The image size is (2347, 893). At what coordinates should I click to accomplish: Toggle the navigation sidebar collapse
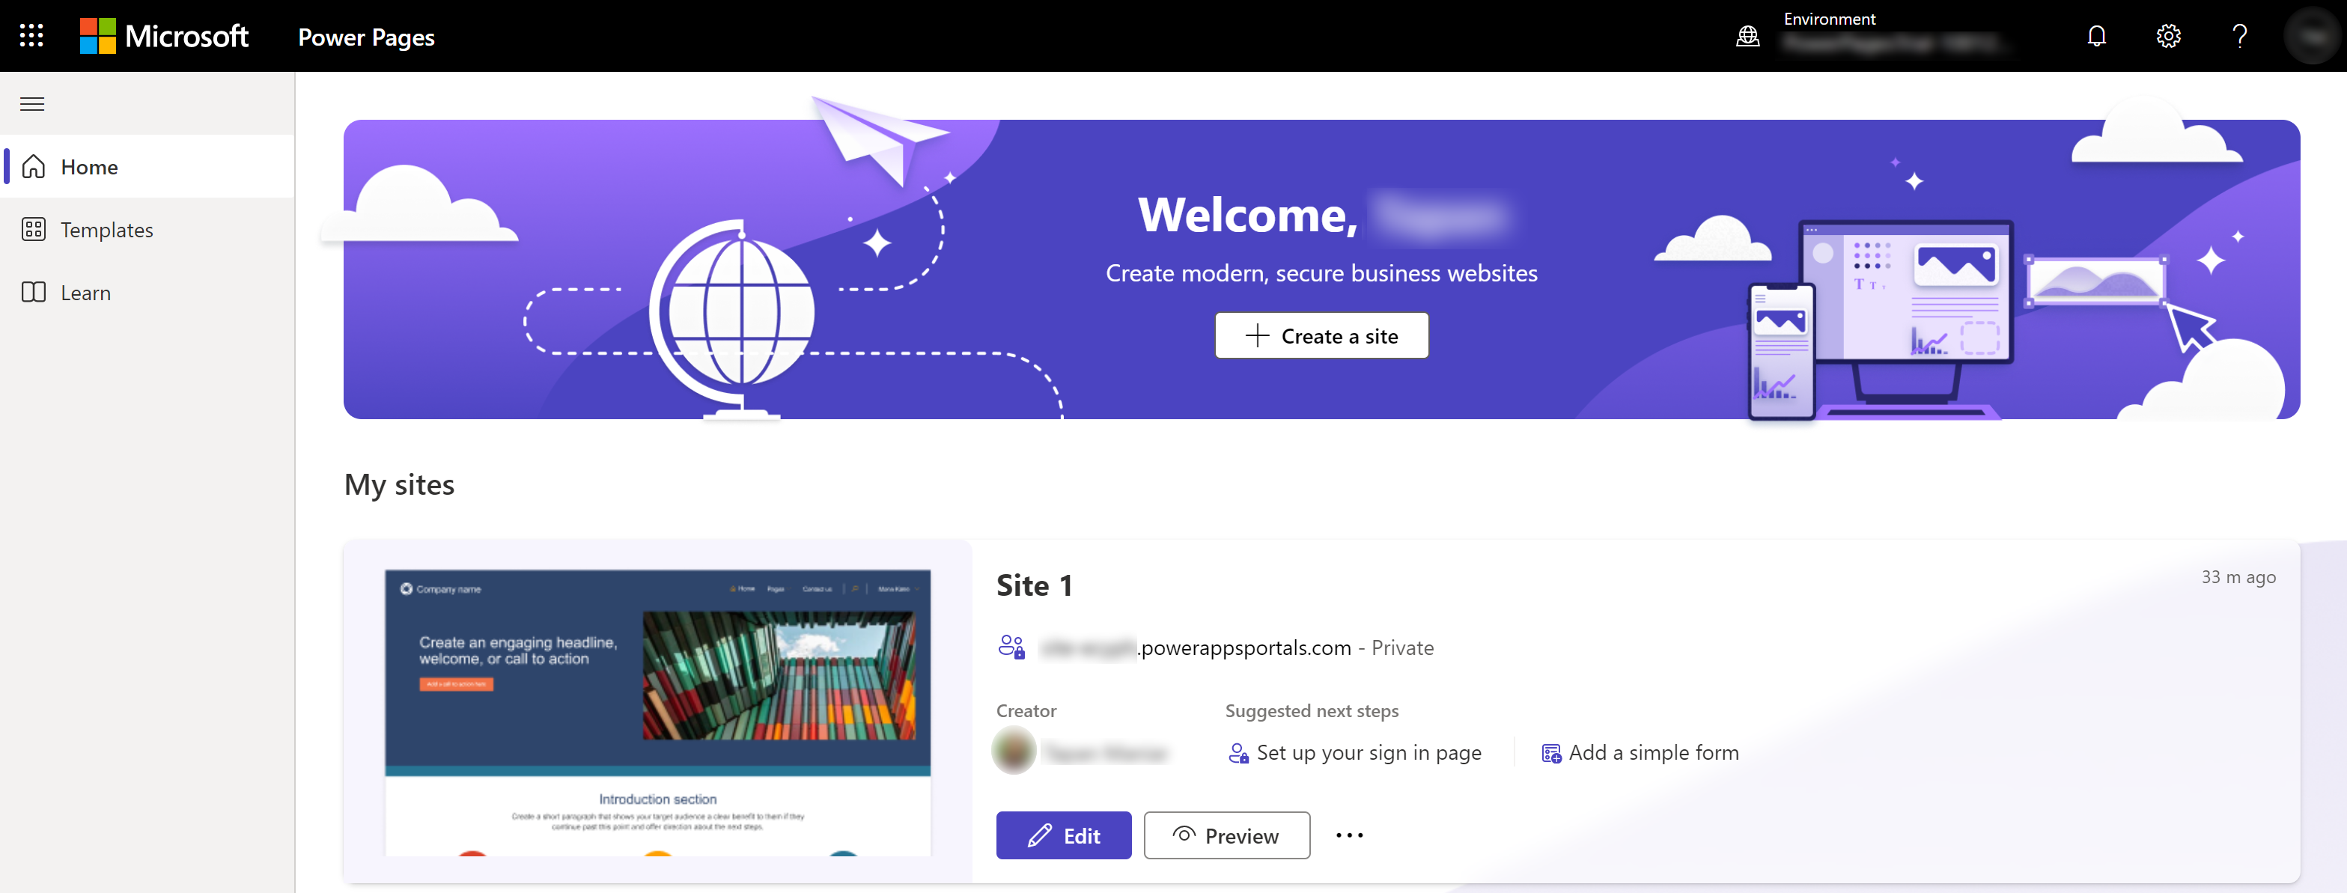coord(33,102)
